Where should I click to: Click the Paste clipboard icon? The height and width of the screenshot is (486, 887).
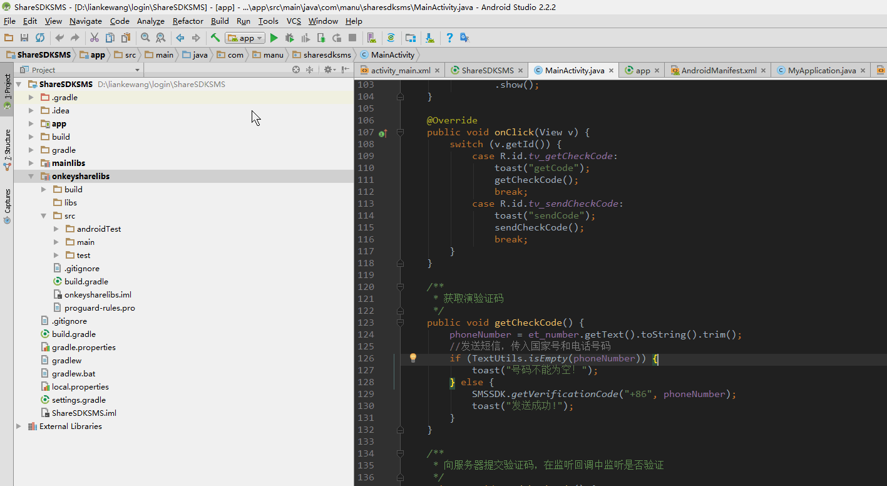pos(126,38)
